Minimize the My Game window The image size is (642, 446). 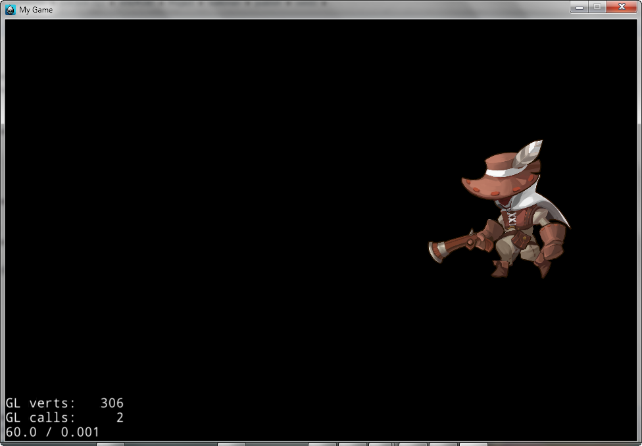click(579, 7)
